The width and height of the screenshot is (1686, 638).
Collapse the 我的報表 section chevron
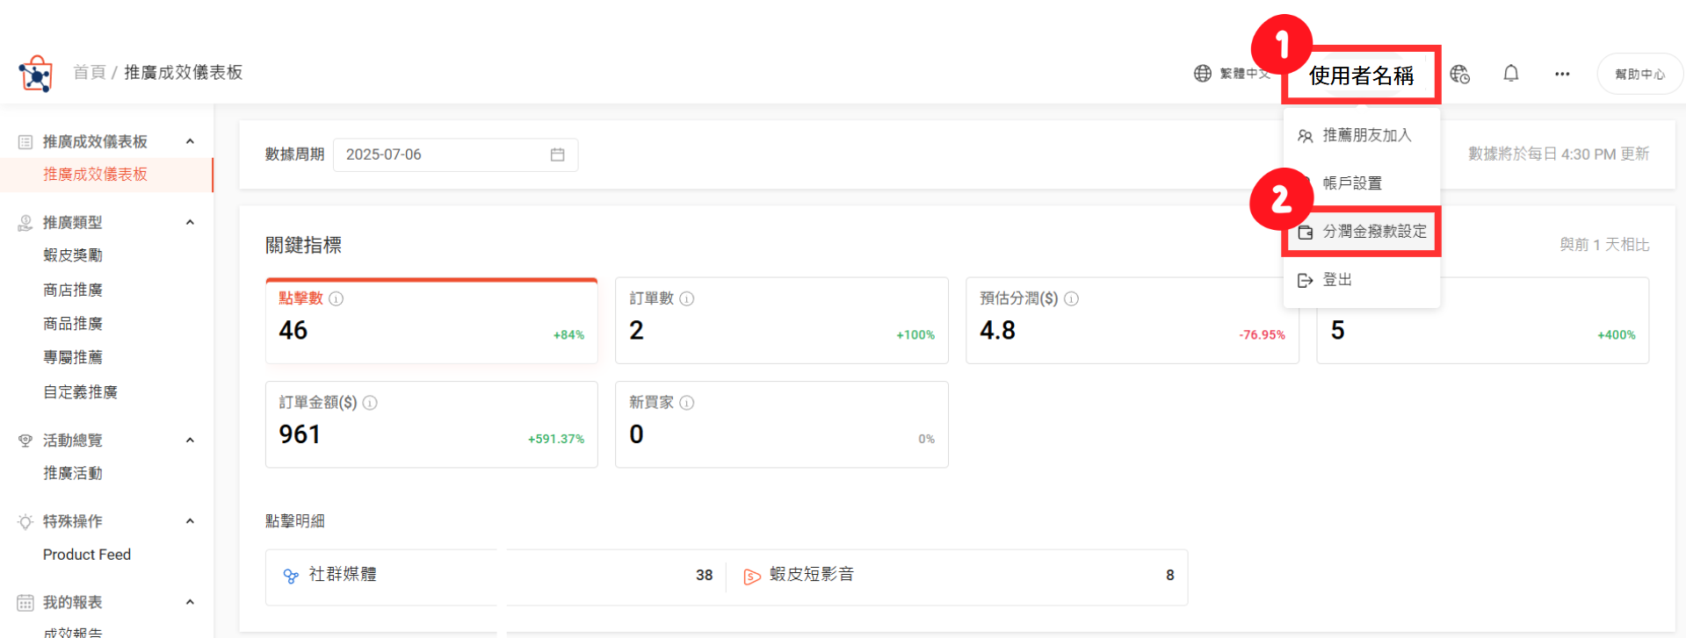[190, 602]
